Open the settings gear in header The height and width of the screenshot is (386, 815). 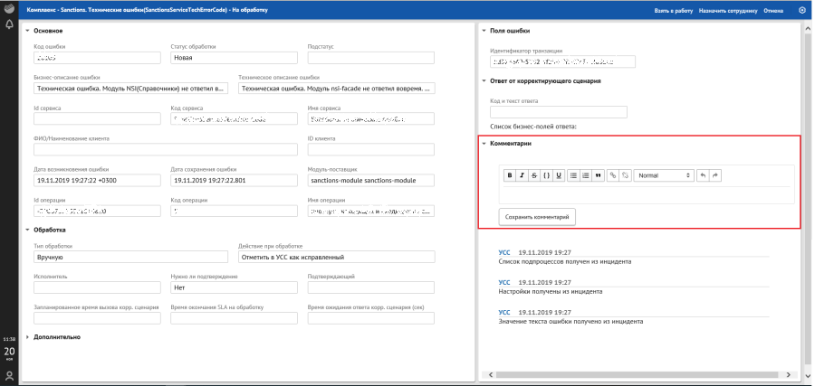coord(801,11)
